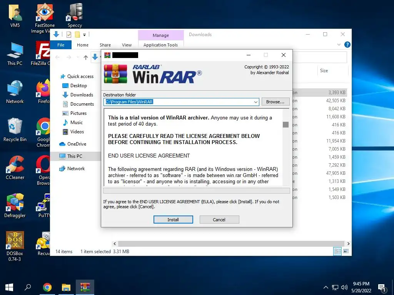This screenshot has width=394, height=295.
Task: Select the Application Tools tab
Action: (x=160, y=45)
